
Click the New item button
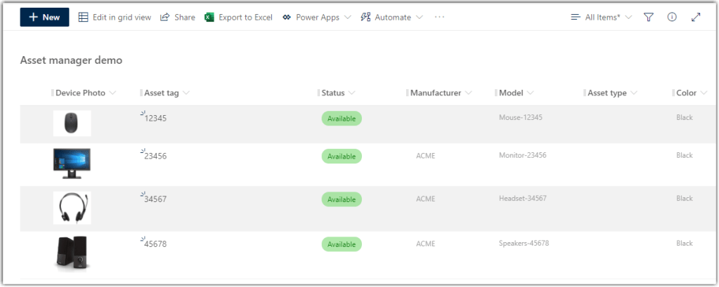[x=44, y=17]
